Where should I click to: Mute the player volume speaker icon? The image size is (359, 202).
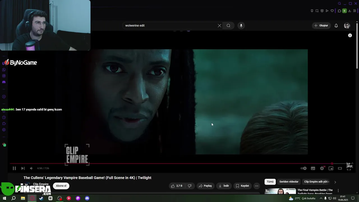tap(31, 168)
